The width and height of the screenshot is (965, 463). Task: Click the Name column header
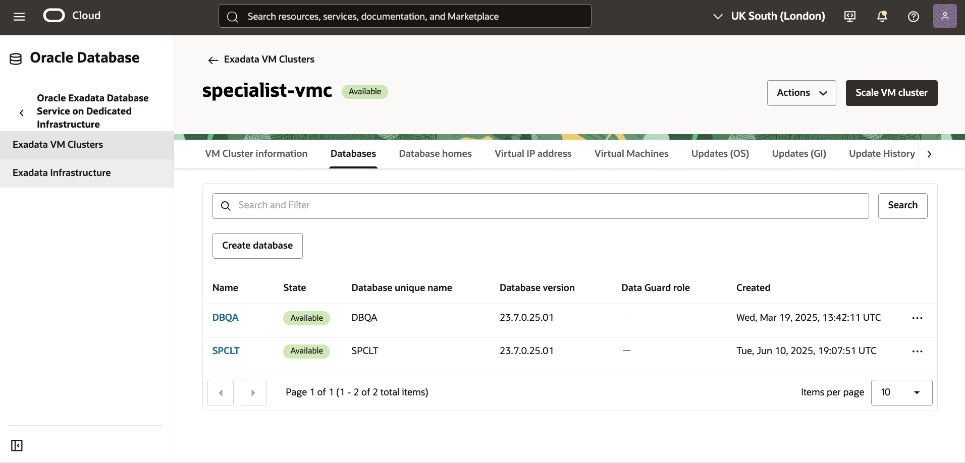pyautogui.click(x=225, y=288)
